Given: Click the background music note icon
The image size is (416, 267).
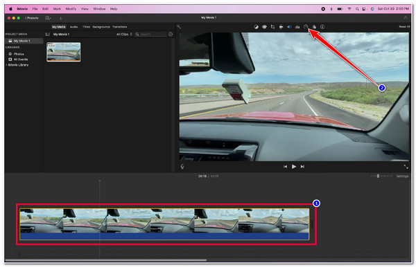Looking at the screenshot, I should tap(19, 255).
